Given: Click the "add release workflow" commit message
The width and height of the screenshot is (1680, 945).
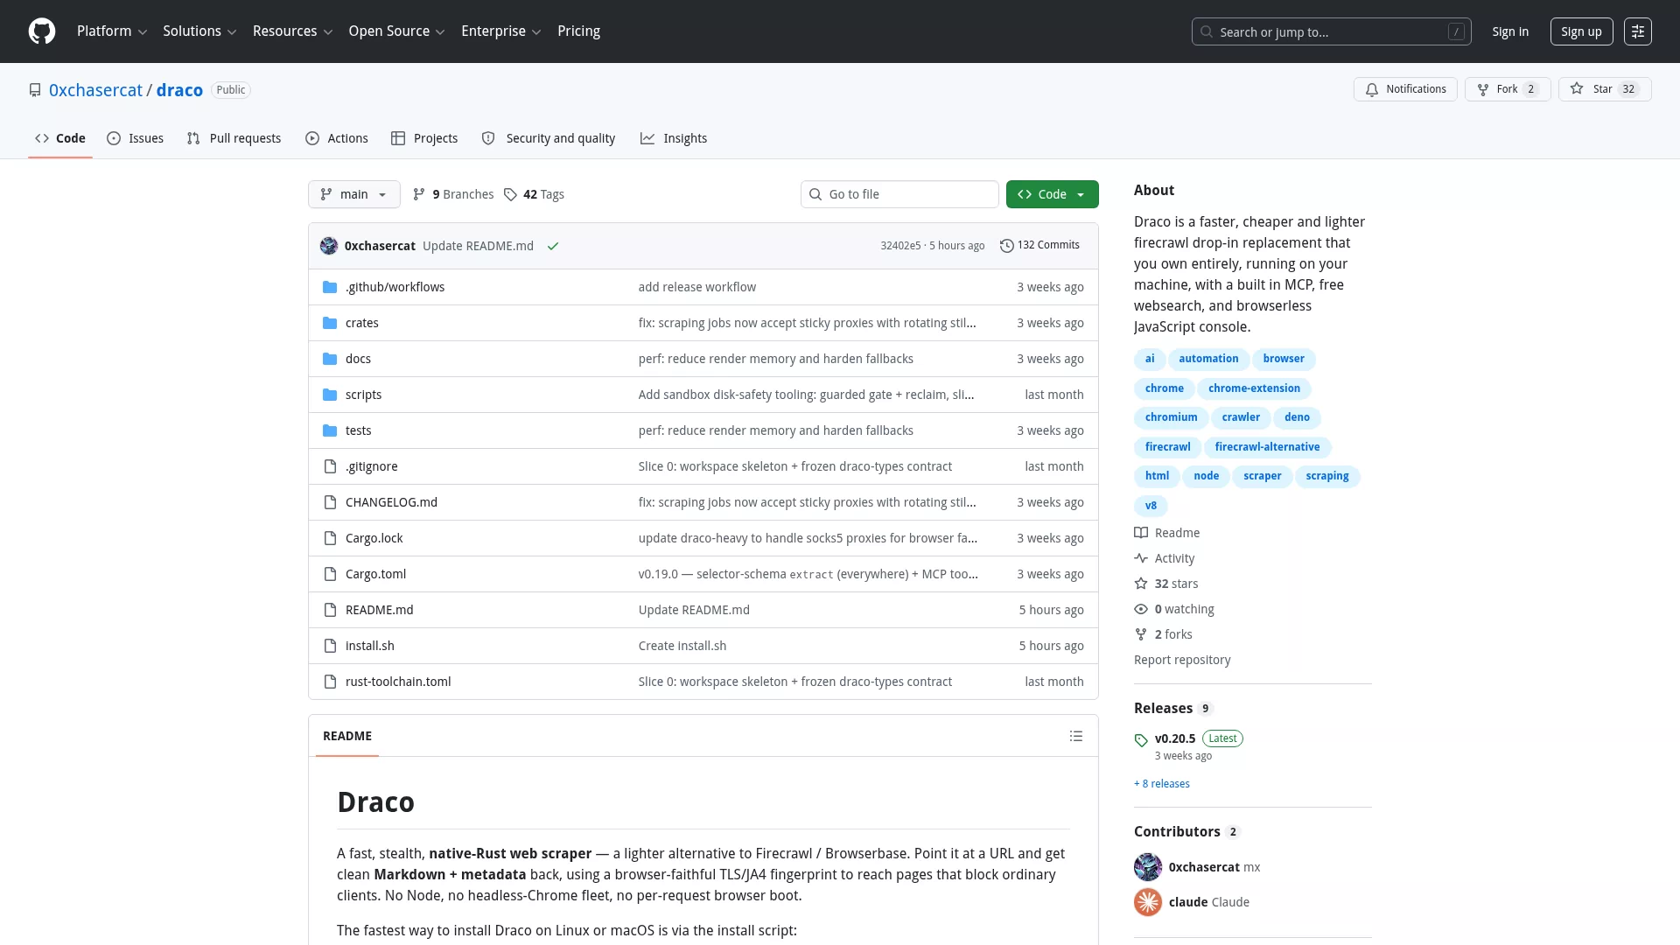Looking at the screenshot, I should click(x=697, y=287).
